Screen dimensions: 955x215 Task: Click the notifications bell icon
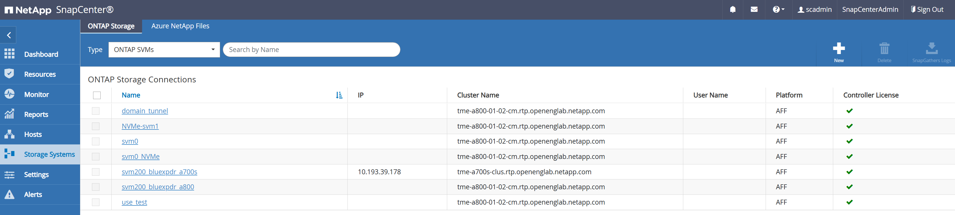tap(733, 10)
